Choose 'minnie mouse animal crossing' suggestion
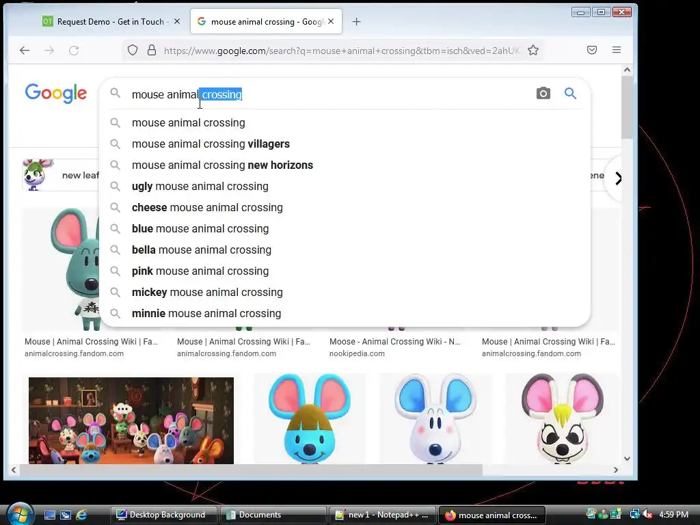The image size is (700, 525). coord(345,313)
